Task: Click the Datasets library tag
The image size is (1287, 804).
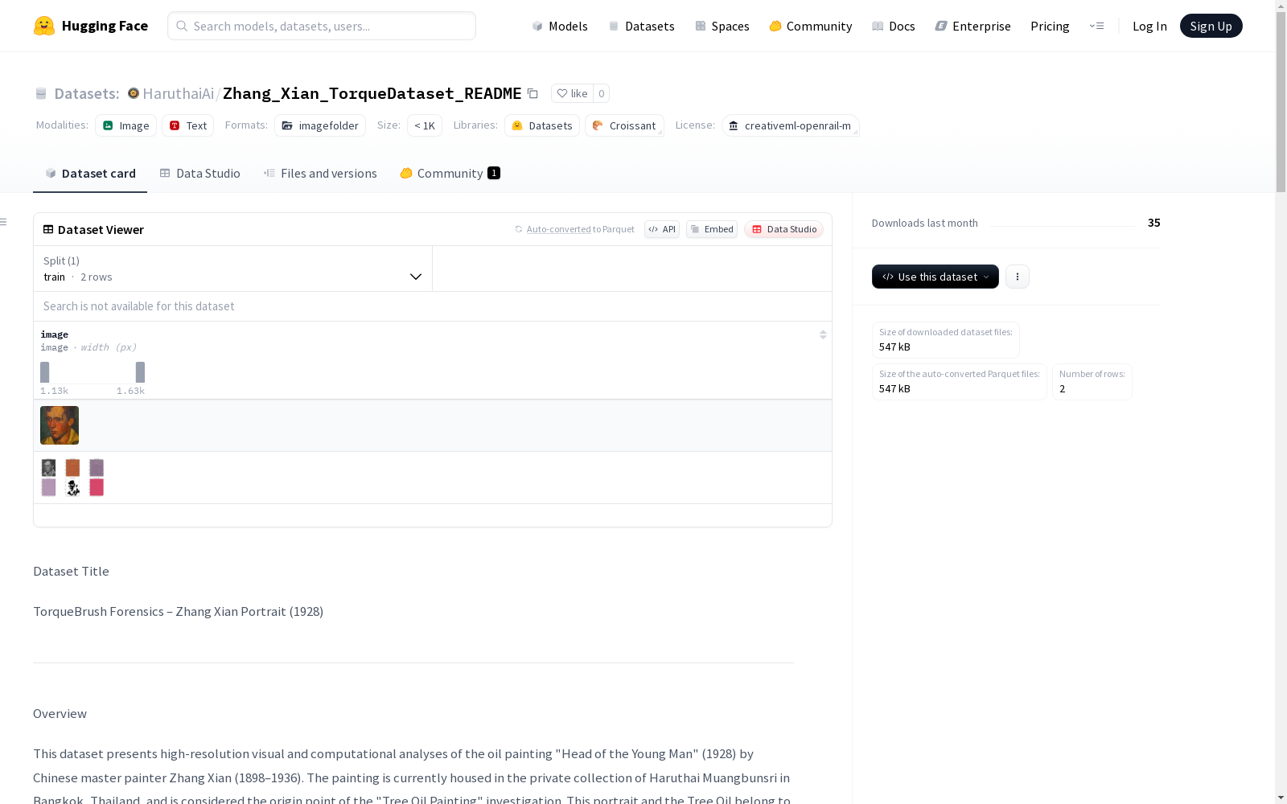Action: 542,125
